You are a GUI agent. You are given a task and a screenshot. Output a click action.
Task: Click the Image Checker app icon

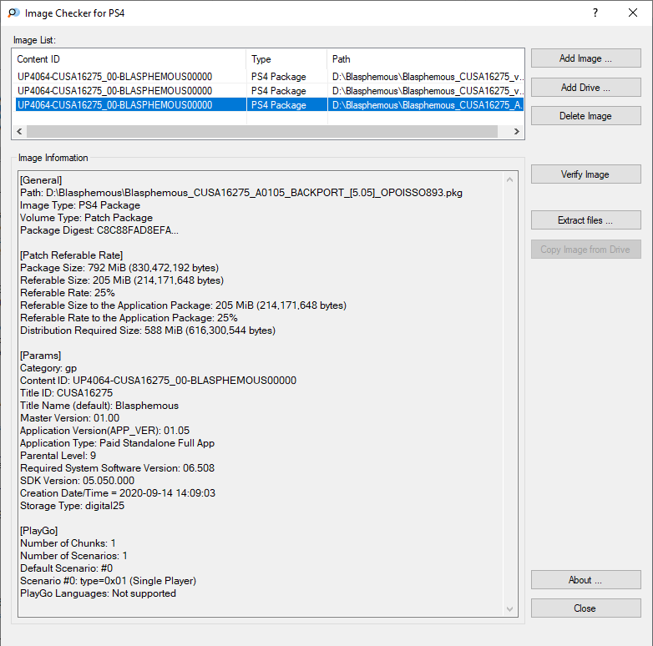coord(13,13)
